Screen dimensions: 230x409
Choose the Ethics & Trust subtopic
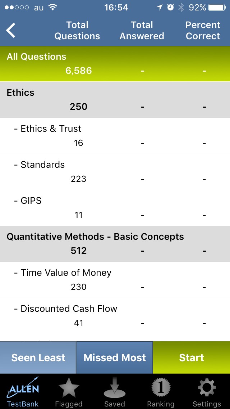click(x=115, y=136)
